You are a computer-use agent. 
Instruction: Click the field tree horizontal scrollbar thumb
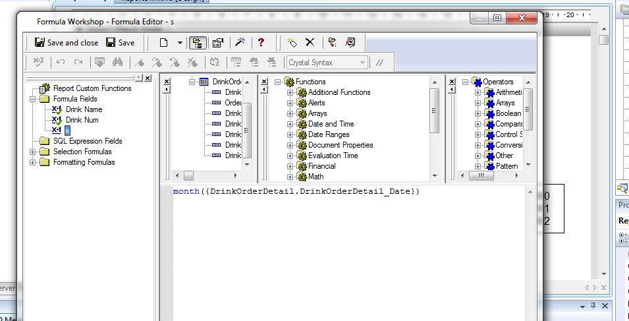(x=188, y=176)
